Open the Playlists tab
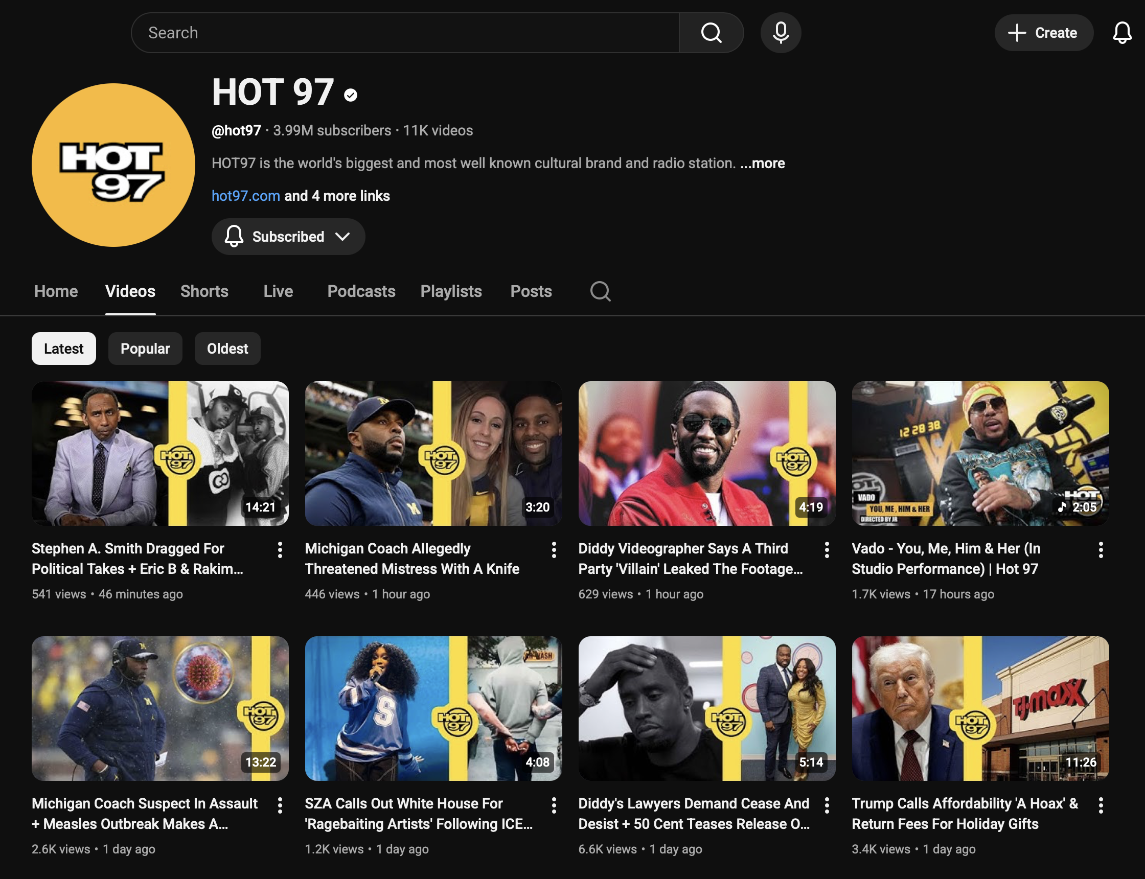1145x879 pixels. (450, 291)
